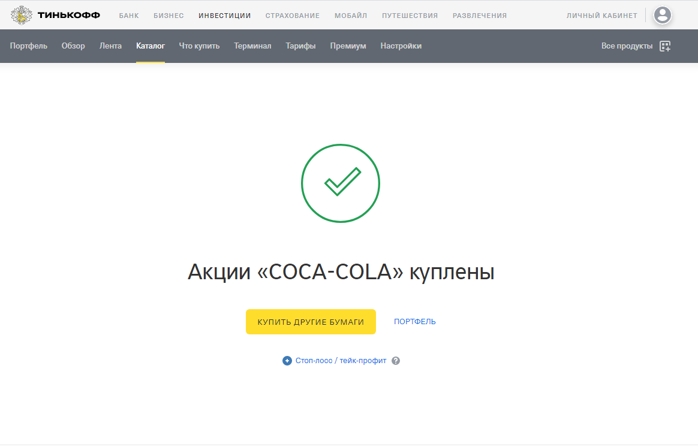
Task: Click the Купить другие бумаги button
Action: [x=311, y=322]
